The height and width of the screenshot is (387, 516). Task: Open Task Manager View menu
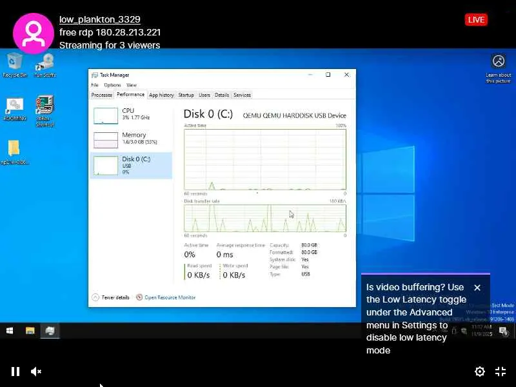132,85
